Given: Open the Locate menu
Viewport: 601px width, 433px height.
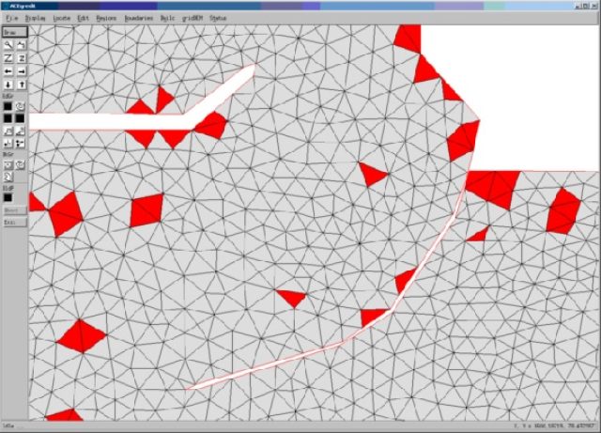Looking at the screenshot, I should (x=61, y=18).
